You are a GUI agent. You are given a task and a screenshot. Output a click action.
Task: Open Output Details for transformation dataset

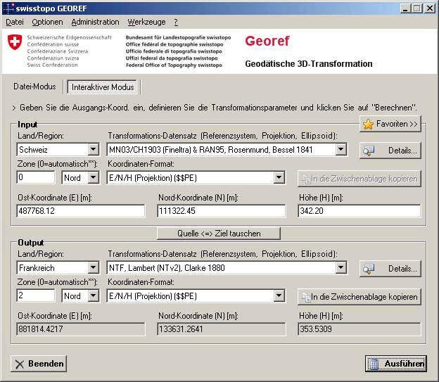[x=390, y=269]
